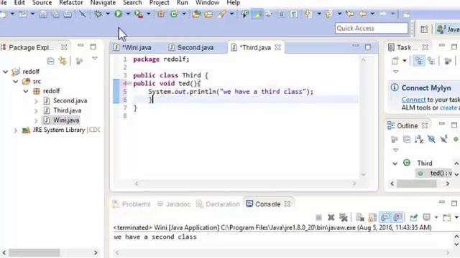Open the Project menu
The width and height of the screenshot is (460, 258).
tap(160, 3)
